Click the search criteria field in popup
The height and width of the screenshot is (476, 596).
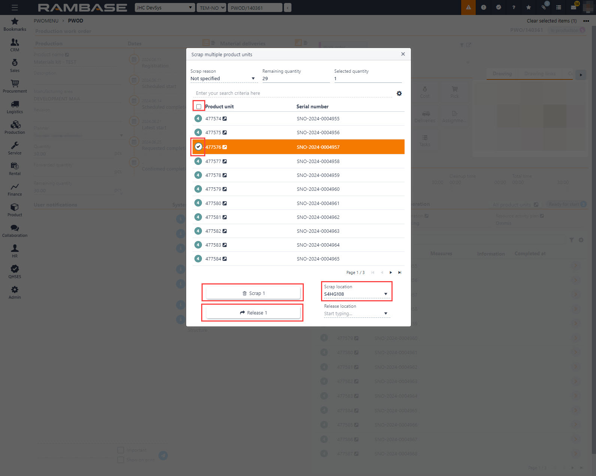292,93
